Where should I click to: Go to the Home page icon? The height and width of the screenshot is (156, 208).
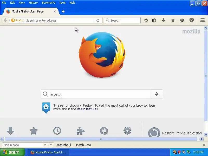coord(173,20)
